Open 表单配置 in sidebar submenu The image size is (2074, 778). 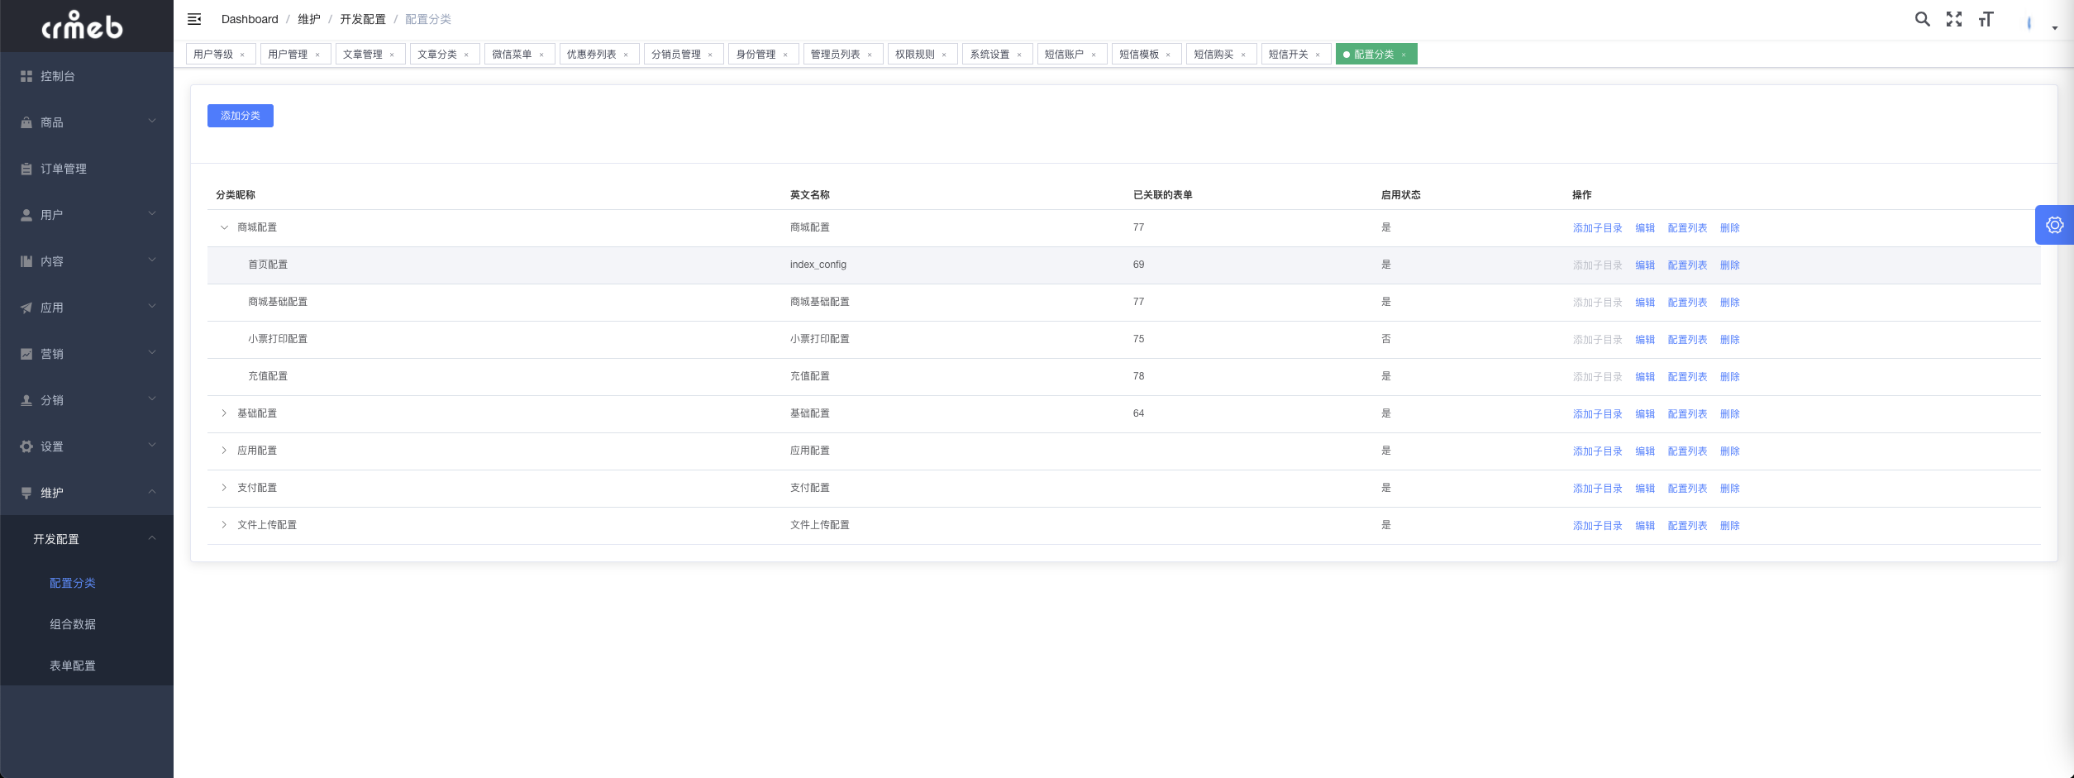click(73, 666)
